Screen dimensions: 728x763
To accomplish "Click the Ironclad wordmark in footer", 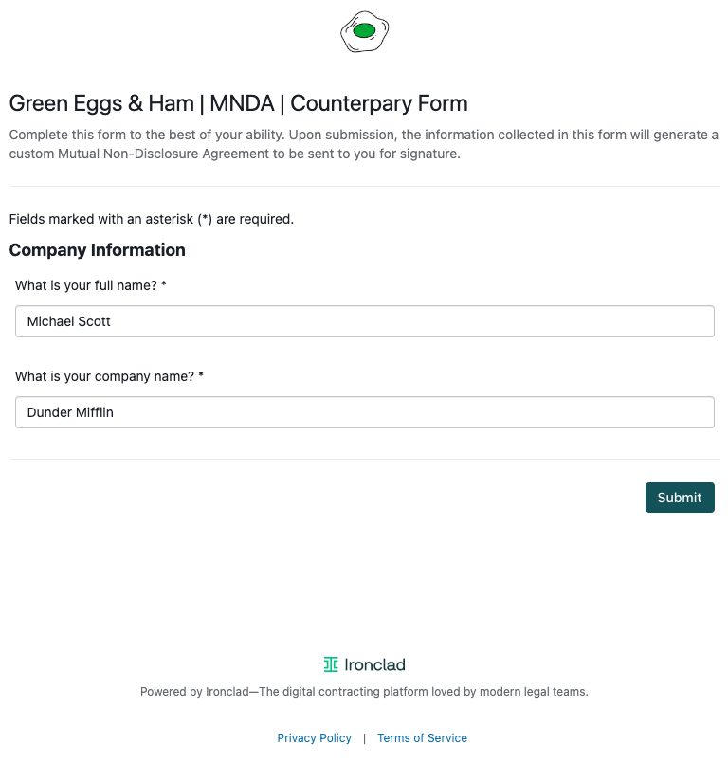I will (x=374, y=664).
